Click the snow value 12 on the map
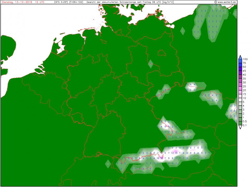 click(x=172, y=153)
